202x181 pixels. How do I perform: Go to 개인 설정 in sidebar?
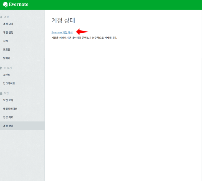pos(8,33)
